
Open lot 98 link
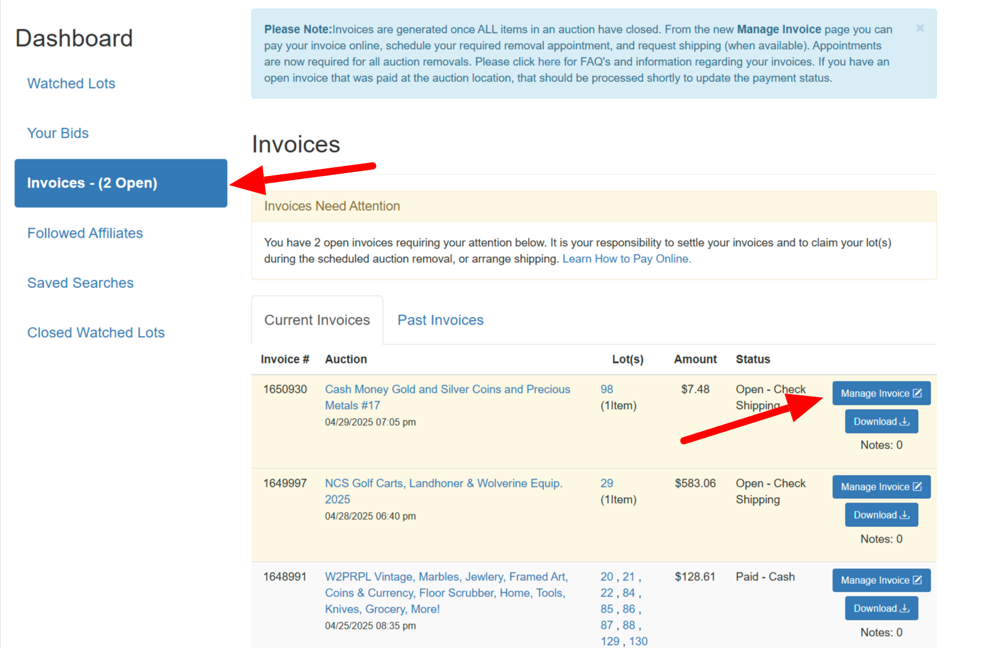pos(606,389)
